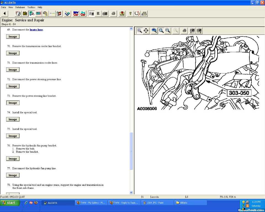This screenshot has width=265, height=212.
Task: Open the Toolbox menu
Action: tap(31, 7)
